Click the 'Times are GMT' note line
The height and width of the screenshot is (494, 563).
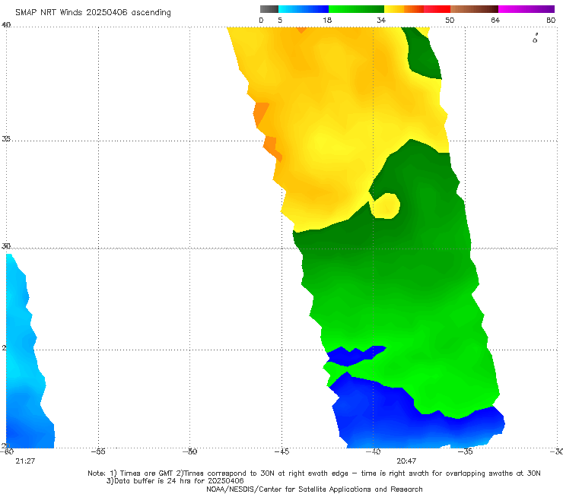(x=314, y=473)
